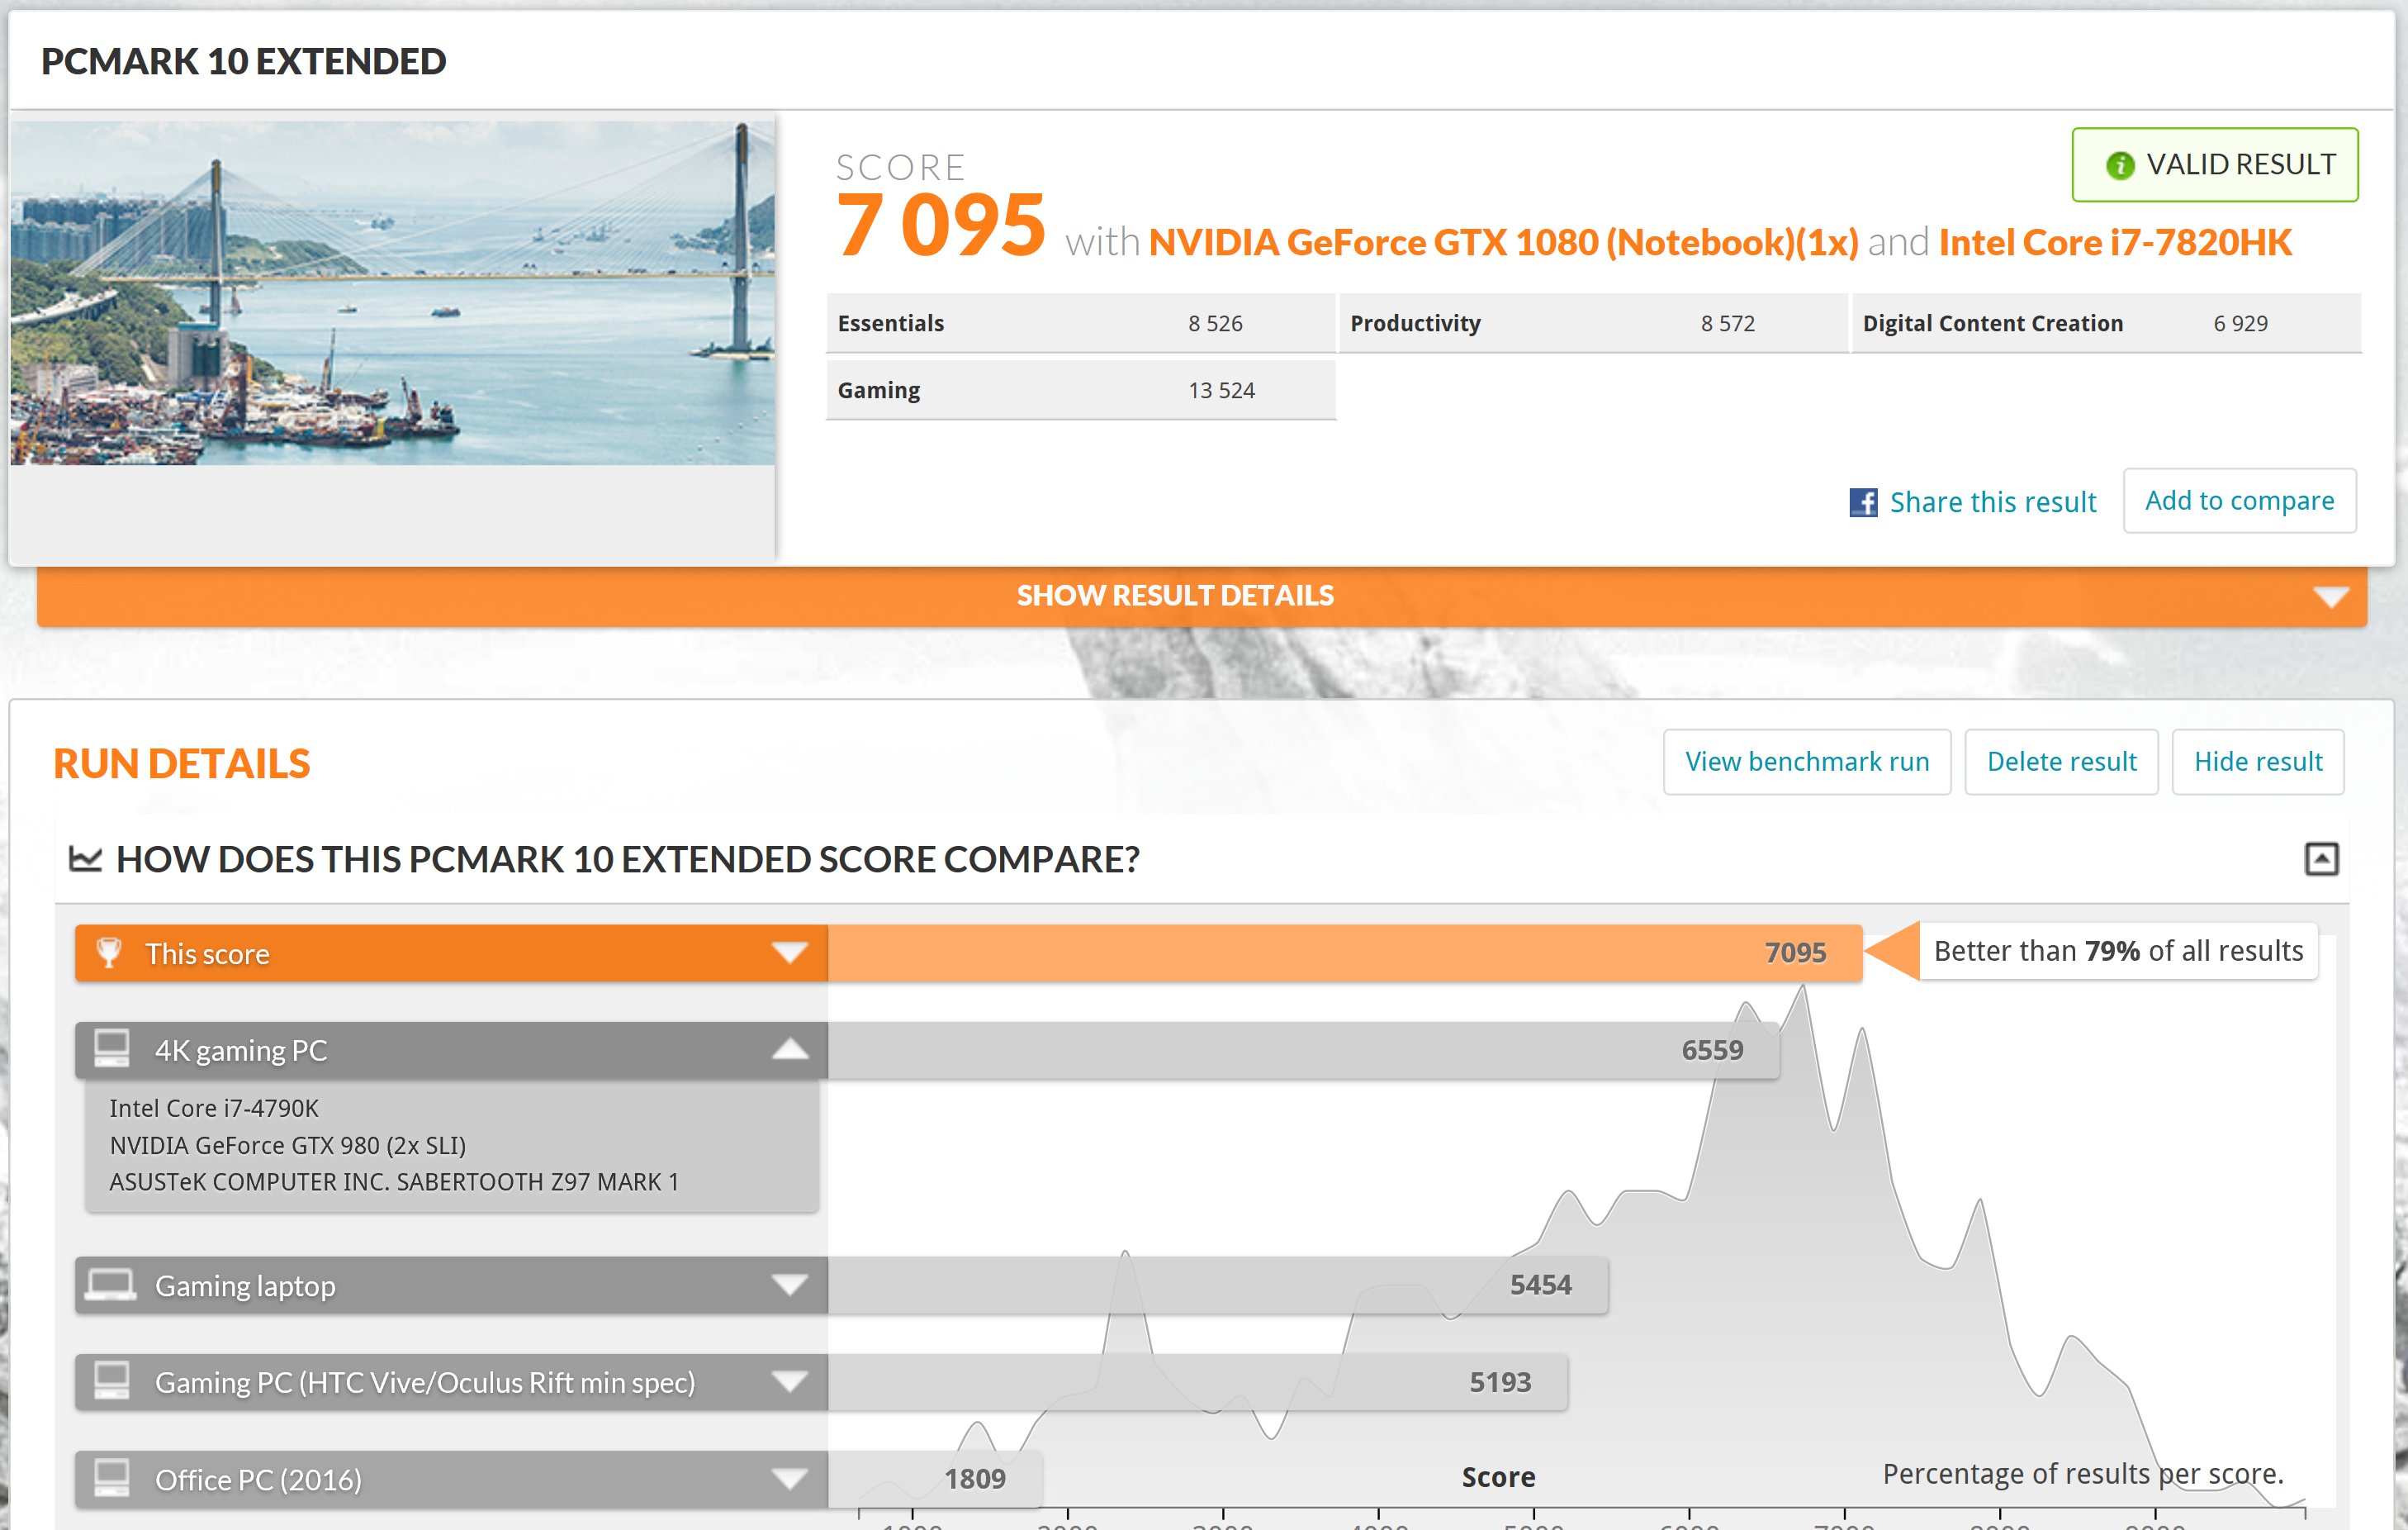The width and height of the screenshot is (2408, 1530).
Task: Expand the Gaming PC (HTC Vive/Oculus Rift min spec) row
Action: click(x=790, y=1382)
